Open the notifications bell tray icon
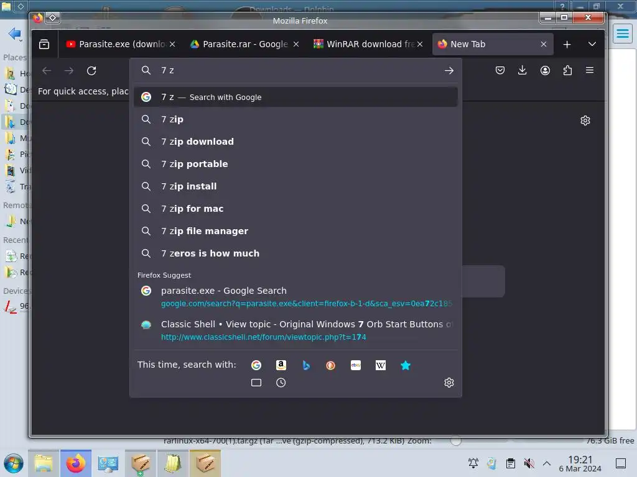Screen dimensions: 637x477 tap(473, 463)
